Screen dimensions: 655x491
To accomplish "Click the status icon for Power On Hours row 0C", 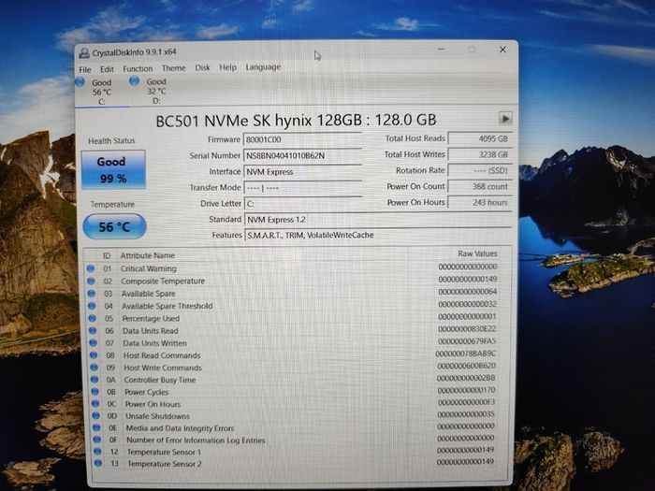I will coord(95,404).
